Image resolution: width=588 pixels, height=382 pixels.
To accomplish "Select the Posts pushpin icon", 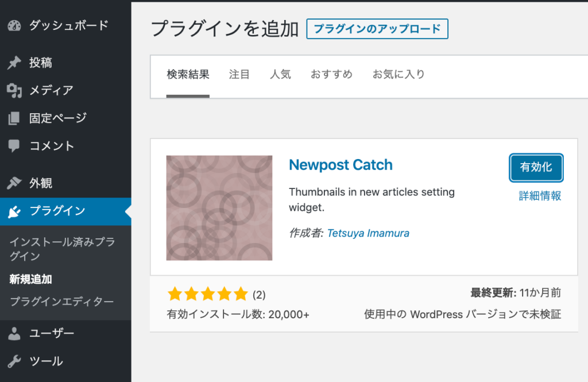I will pyautogui.click(x=14, y=63).
